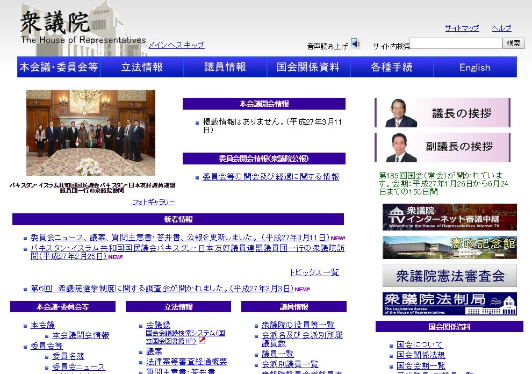Open the 憲政記念館 banner

point(450,247)
